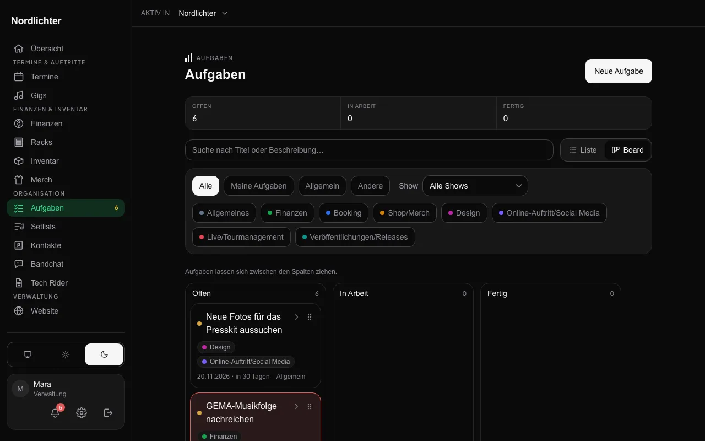Screen dimensions: 705x441
Task: Toggle the Finanzen category filter chip
Action: pos(288,213)
